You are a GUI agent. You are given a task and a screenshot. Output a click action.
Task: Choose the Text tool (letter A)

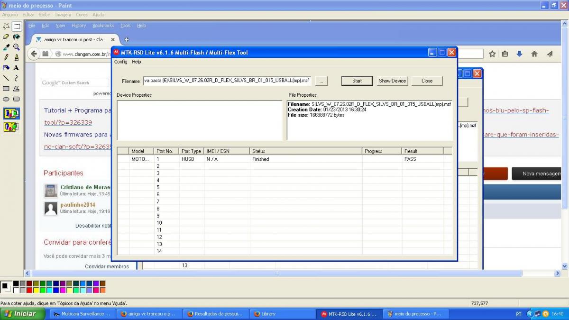click(x=16, y=68)
